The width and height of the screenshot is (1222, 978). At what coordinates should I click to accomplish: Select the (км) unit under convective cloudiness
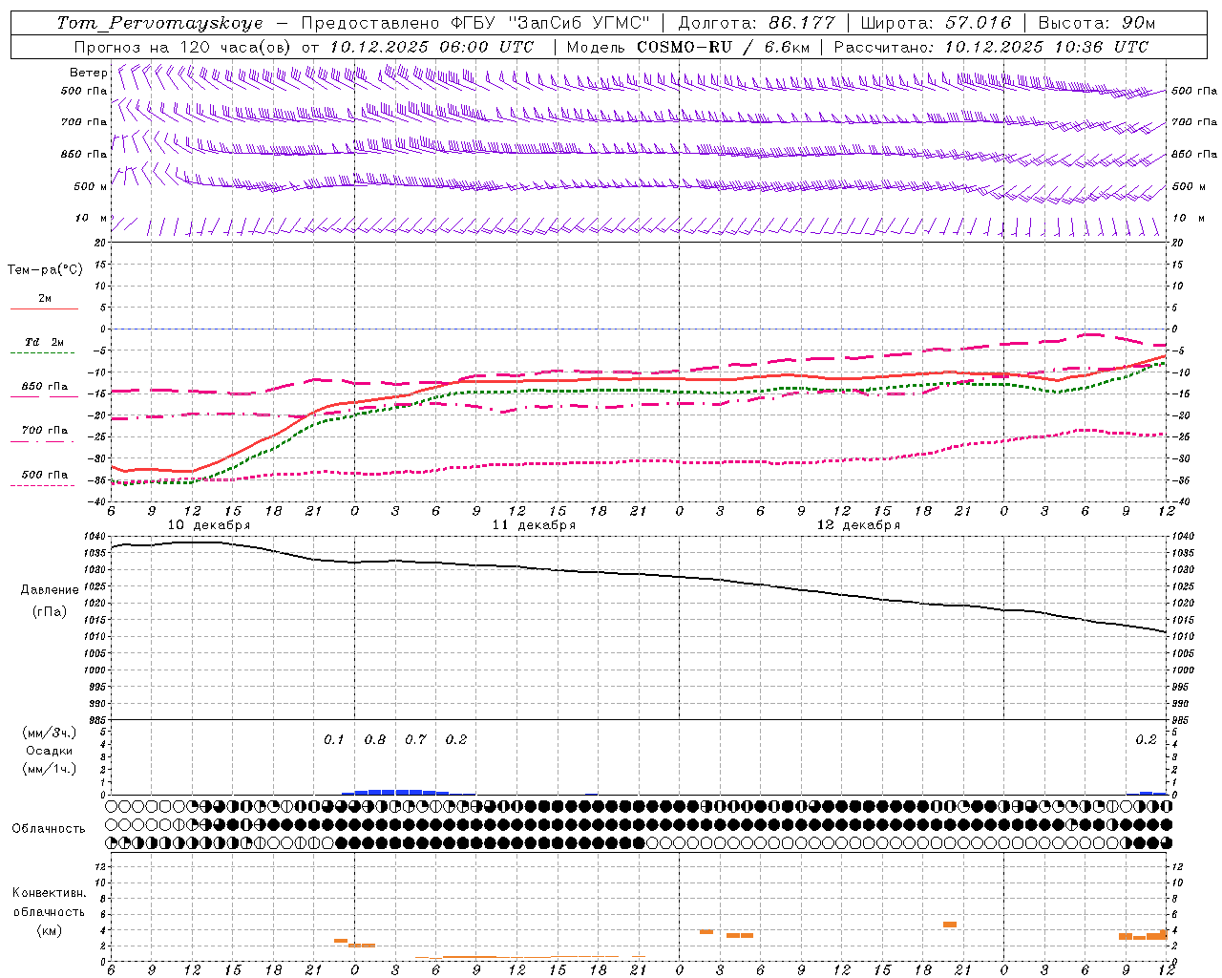pyautogui.click(x=50, y=930)
